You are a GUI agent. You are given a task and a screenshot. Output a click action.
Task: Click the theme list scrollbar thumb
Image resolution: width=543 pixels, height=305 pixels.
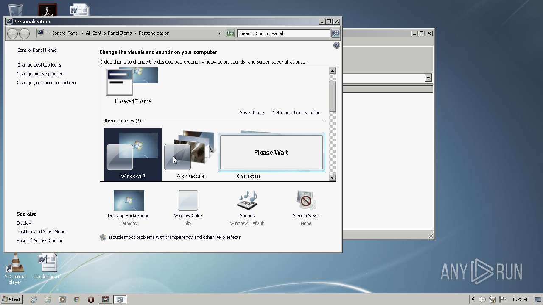point(332,97)
